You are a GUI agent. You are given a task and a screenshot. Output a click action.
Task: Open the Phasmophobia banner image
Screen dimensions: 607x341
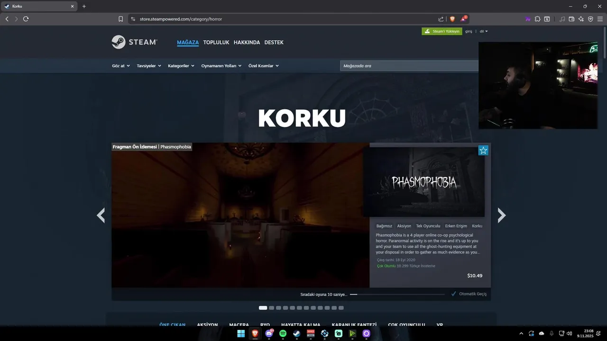coord(424,182)
